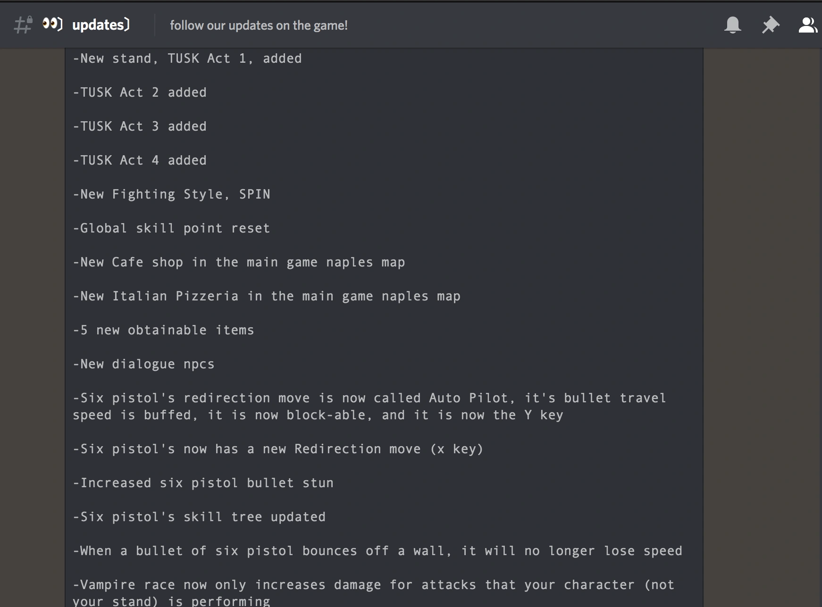The height and width of the screenshot is (607, 822).
Task: Click the "Six pistol's skill tree updated" line
Action: pos(199,517)
